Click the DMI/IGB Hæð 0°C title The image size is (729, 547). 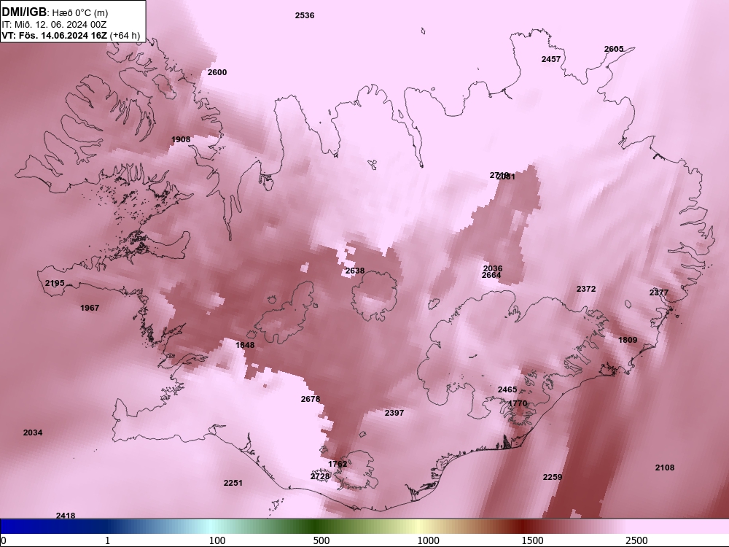[55, 12]
